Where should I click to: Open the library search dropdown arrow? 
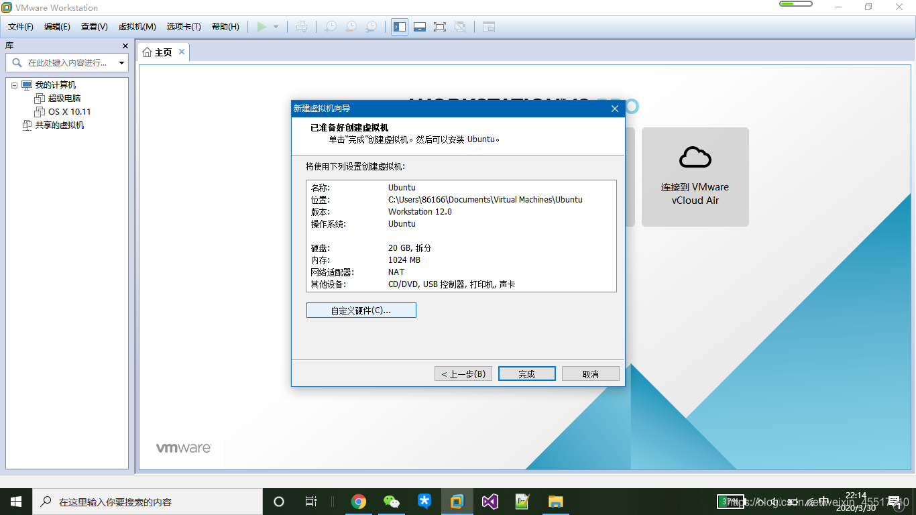tap(121, 63)
